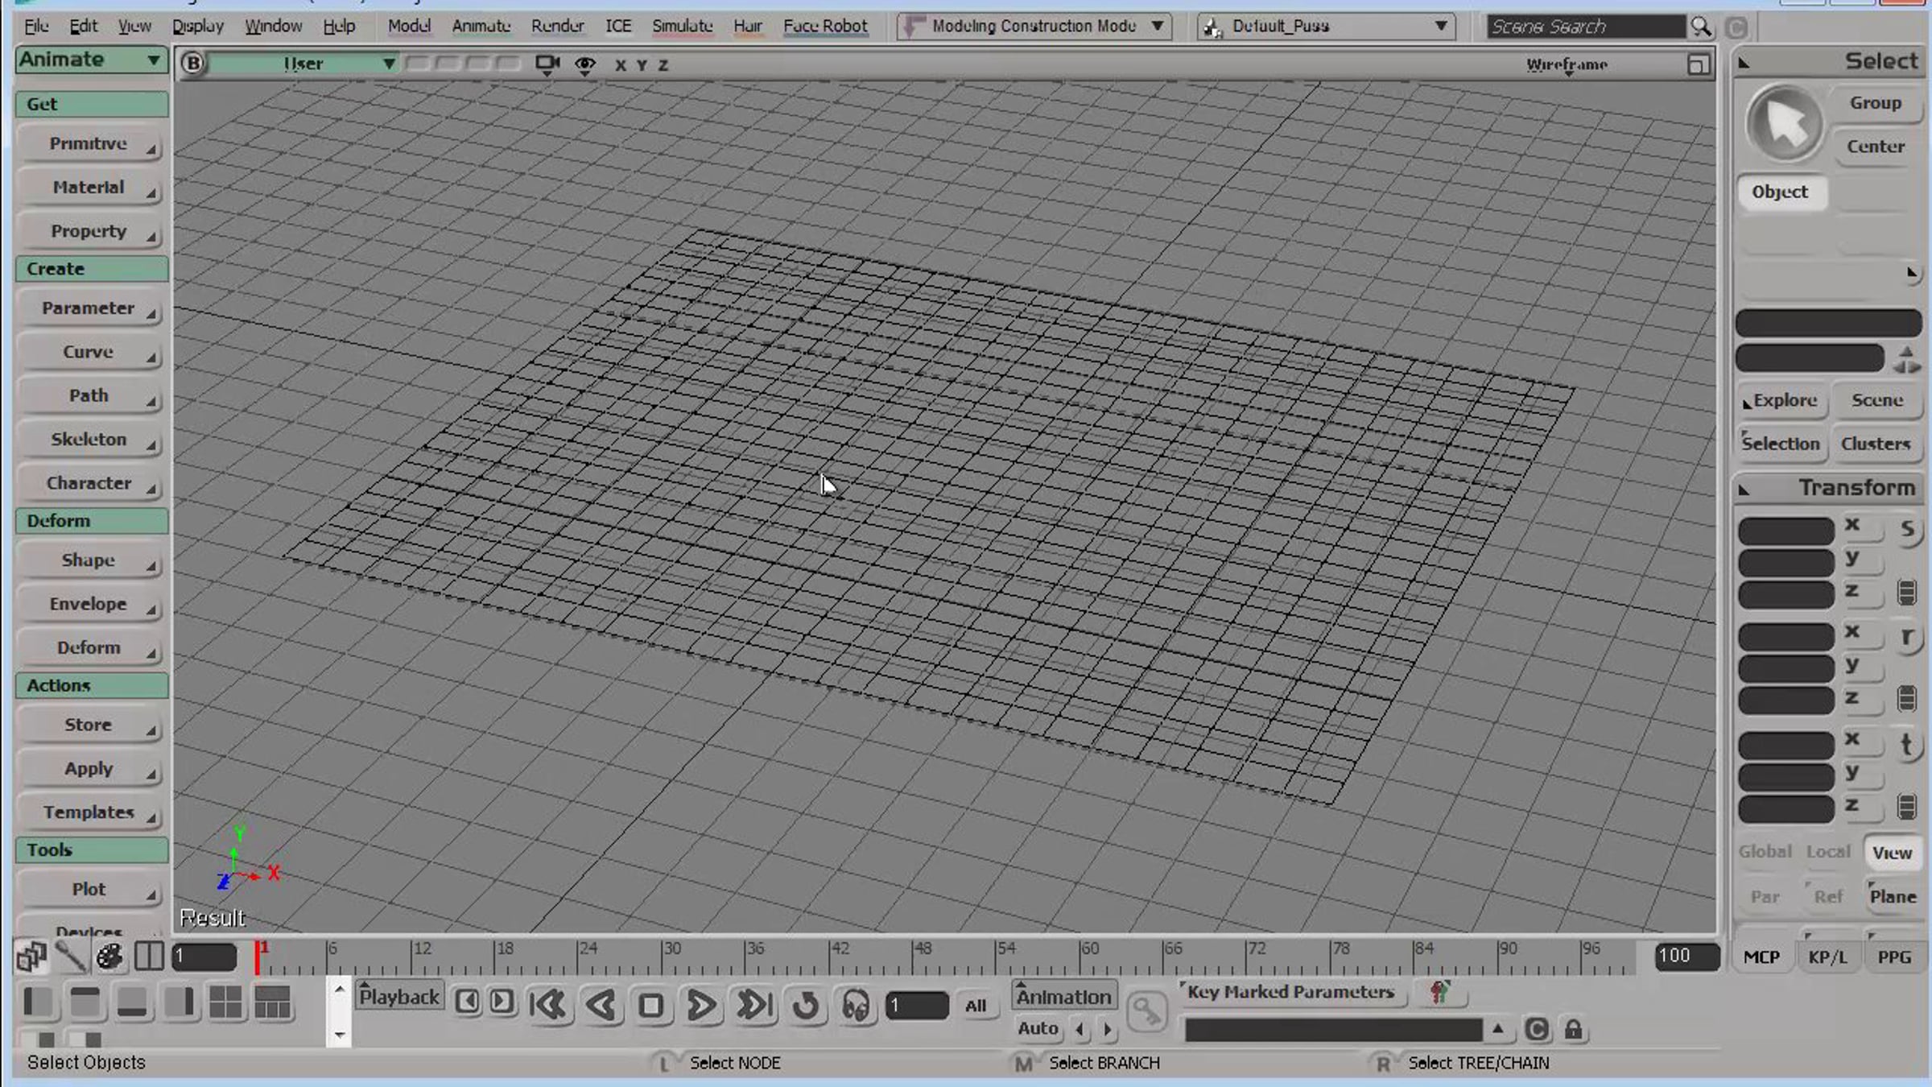Select the right-panel viewport layout icon
The image size is (1932, 1087).
(179, 1002)
